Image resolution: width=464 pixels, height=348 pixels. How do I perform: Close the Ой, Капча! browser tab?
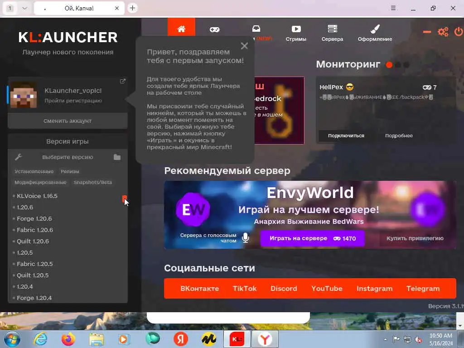coord(117,8)
